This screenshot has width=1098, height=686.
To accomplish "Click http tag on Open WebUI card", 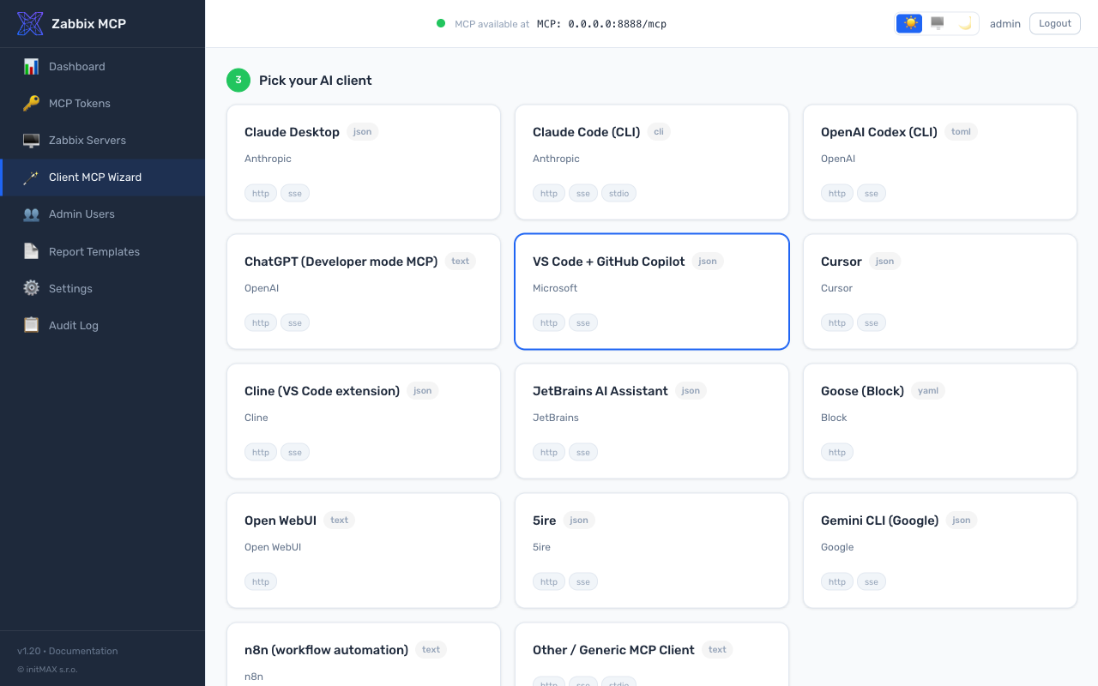I will tap(261, 582).
